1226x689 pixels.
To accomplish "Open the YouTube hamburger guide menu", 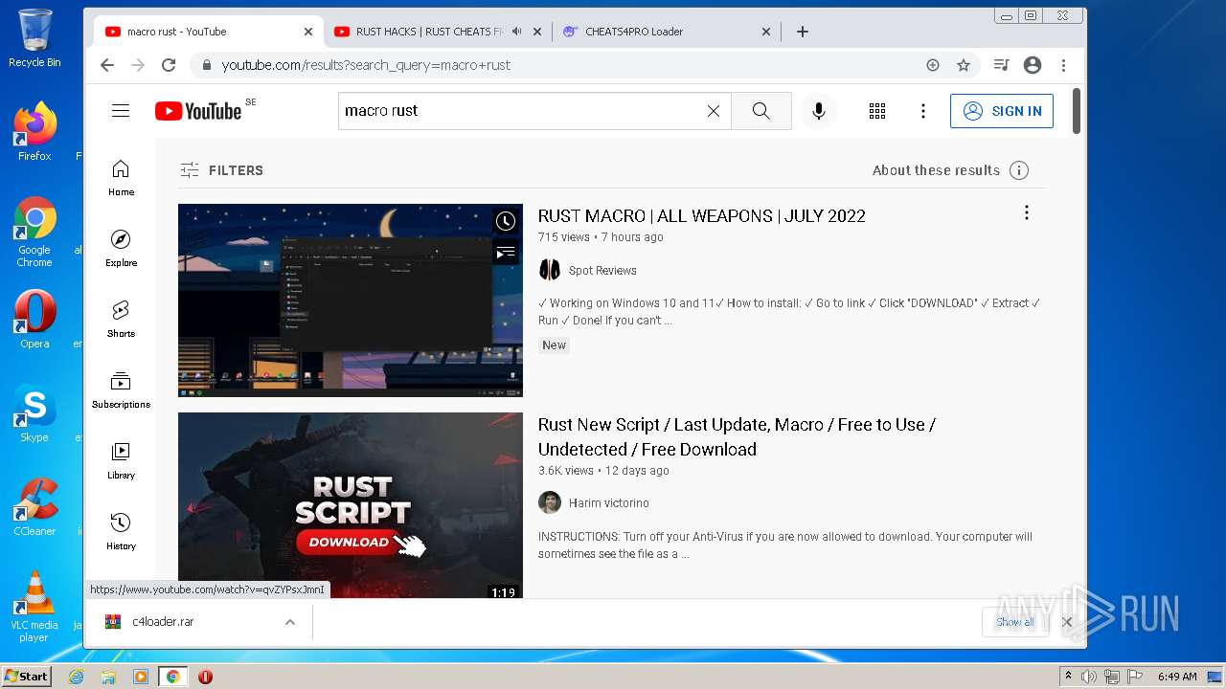I will [121, 111].
